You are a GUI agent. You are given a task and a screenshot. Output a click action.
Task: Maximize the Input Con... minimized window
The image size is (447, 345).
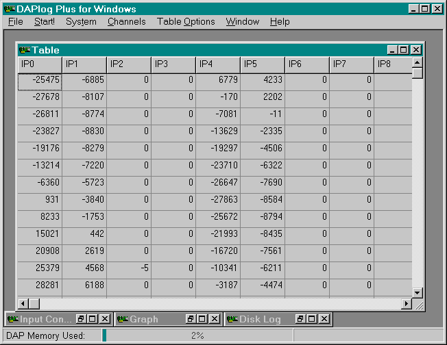point(93,319)
